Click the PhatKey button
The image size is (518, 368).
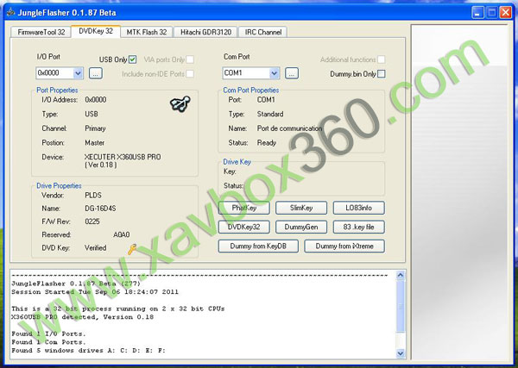[244, 208]
